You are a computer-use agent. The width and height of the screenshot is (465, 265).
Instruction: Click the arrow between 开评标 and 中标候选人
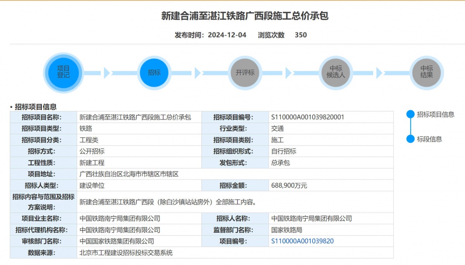click(x=288, y=73)
